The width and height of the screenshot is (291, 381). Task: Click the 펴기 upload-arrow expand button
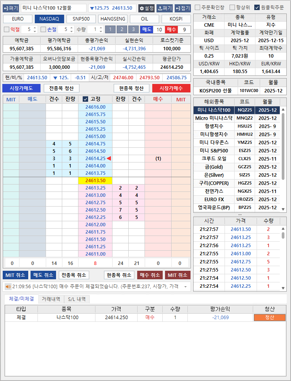click(x=165, y=8)
